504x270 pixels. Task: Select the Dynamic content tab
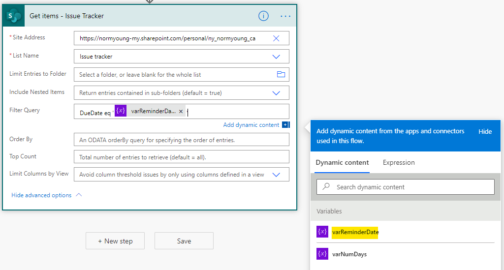[x=342, y=162]
